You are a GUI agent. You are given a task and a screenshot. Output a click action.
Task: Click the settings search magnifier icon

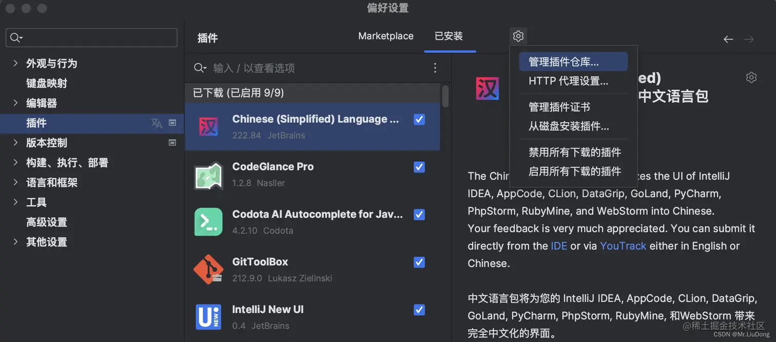coord(16,37)
